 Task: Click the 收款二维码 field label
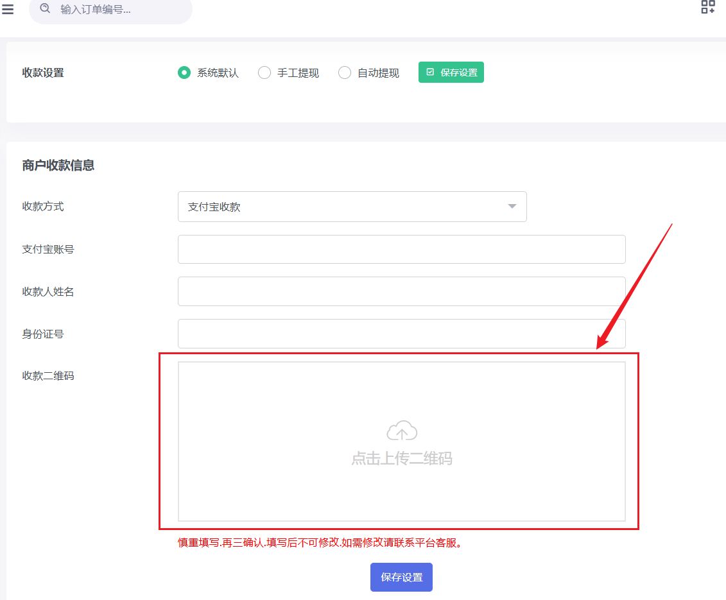48,376
